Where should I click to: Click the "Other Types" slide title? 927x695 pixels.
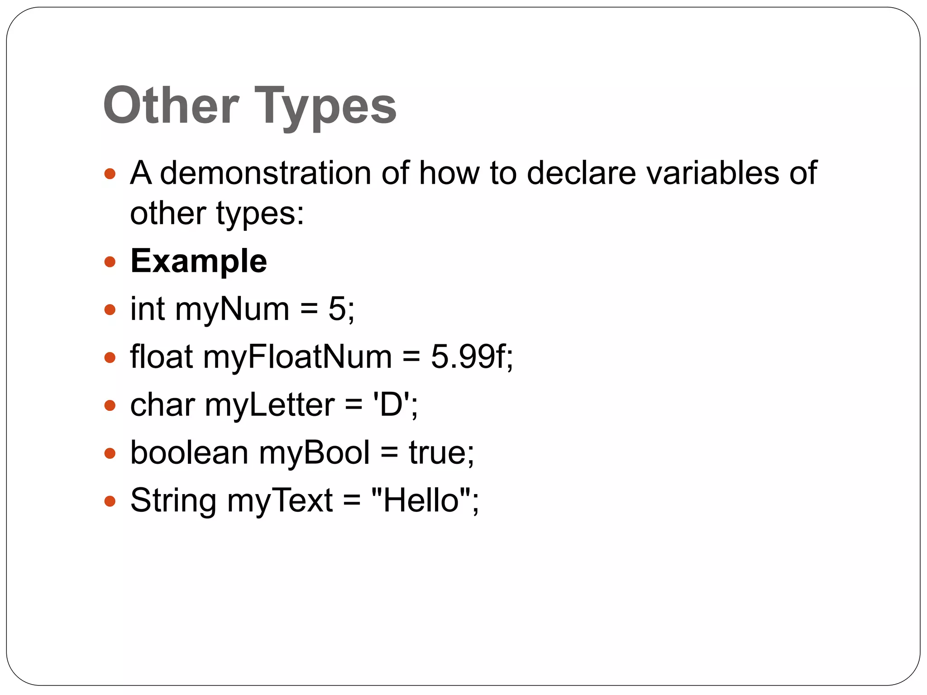pos(249,105)
